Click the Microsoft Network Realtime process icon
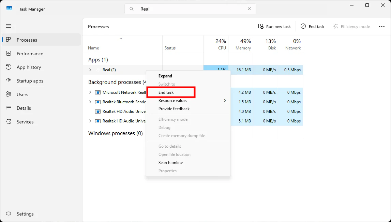The height and width of the screenshot is (222, 391). pos(98,92)
